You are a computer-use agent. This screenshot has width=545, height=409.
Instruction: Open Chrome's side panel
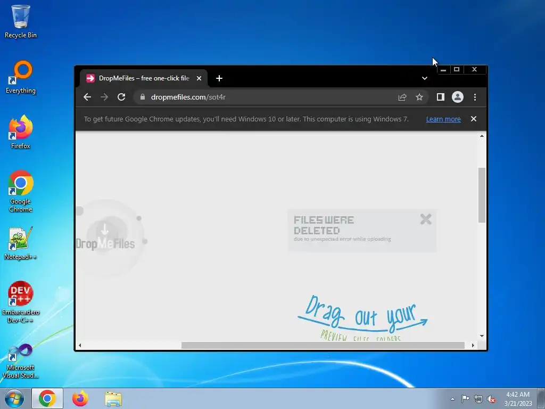coord(440,97)
